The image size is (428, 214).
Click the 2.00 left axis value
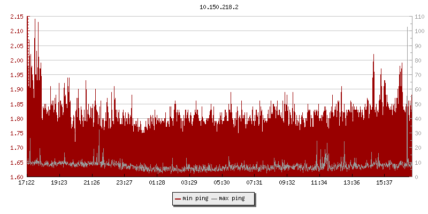pyautogui.click(x=17, y=60)
